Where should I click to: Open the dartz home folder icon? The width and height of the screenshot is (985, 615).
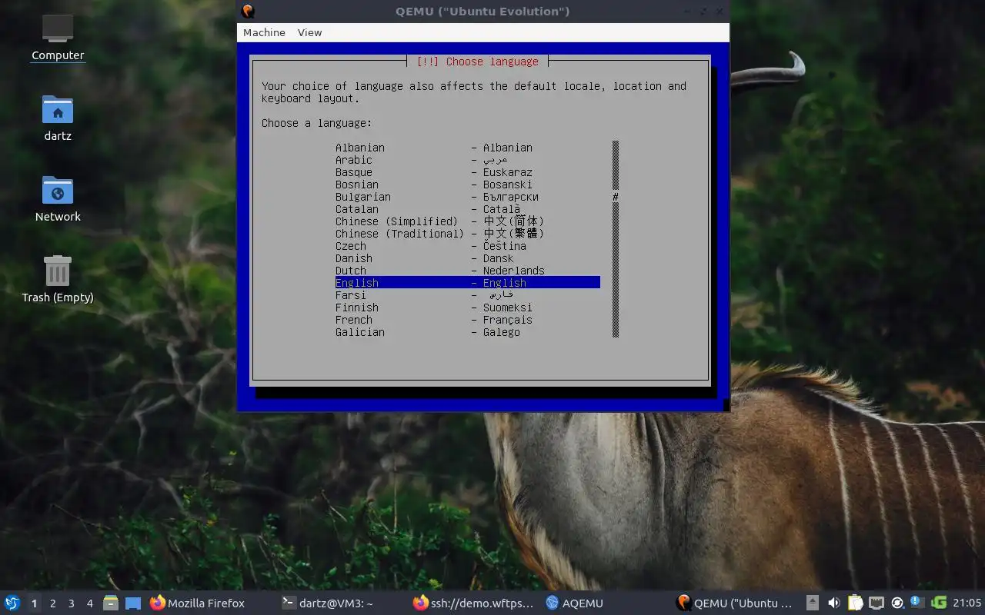58,118
